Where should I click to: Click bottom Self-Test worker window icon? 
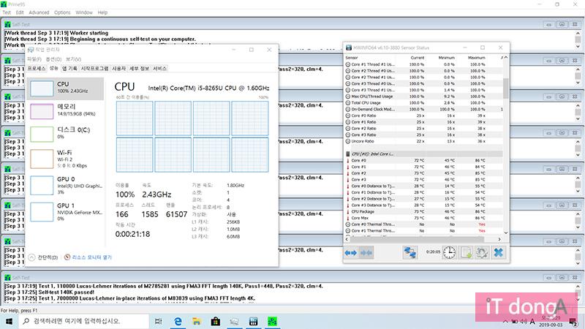[7, 278]
